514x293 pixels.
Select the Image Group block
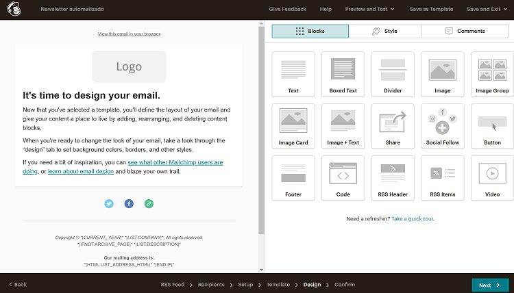(492, 74)
